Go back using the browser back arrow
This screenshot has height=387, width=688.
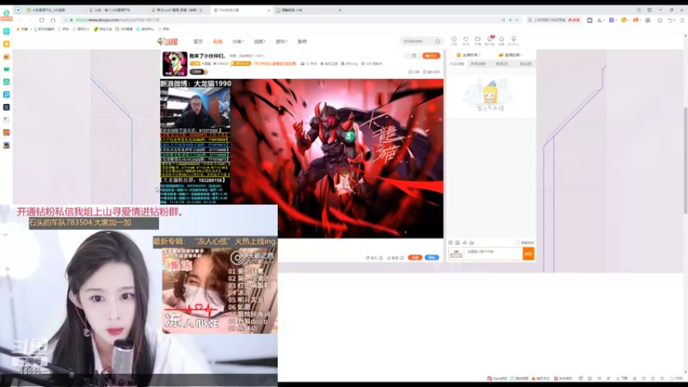point(19,20)
